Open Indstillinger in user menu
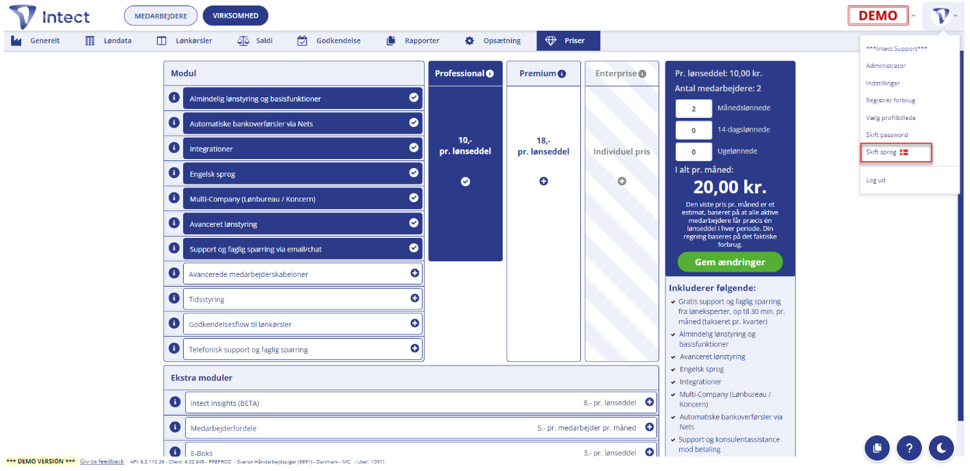 pyautogui.click(x=883, y=83)
